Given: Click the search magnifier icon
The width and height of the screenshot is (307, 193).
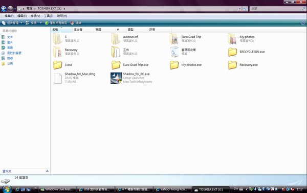Looking at the screenshot, I should coord(303,9).
